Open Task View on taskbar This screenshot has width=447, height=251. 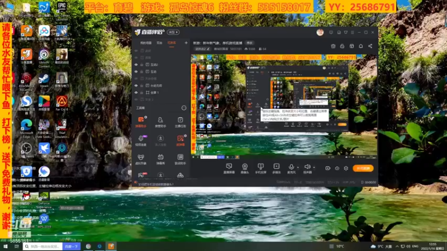tap(17, 246)
